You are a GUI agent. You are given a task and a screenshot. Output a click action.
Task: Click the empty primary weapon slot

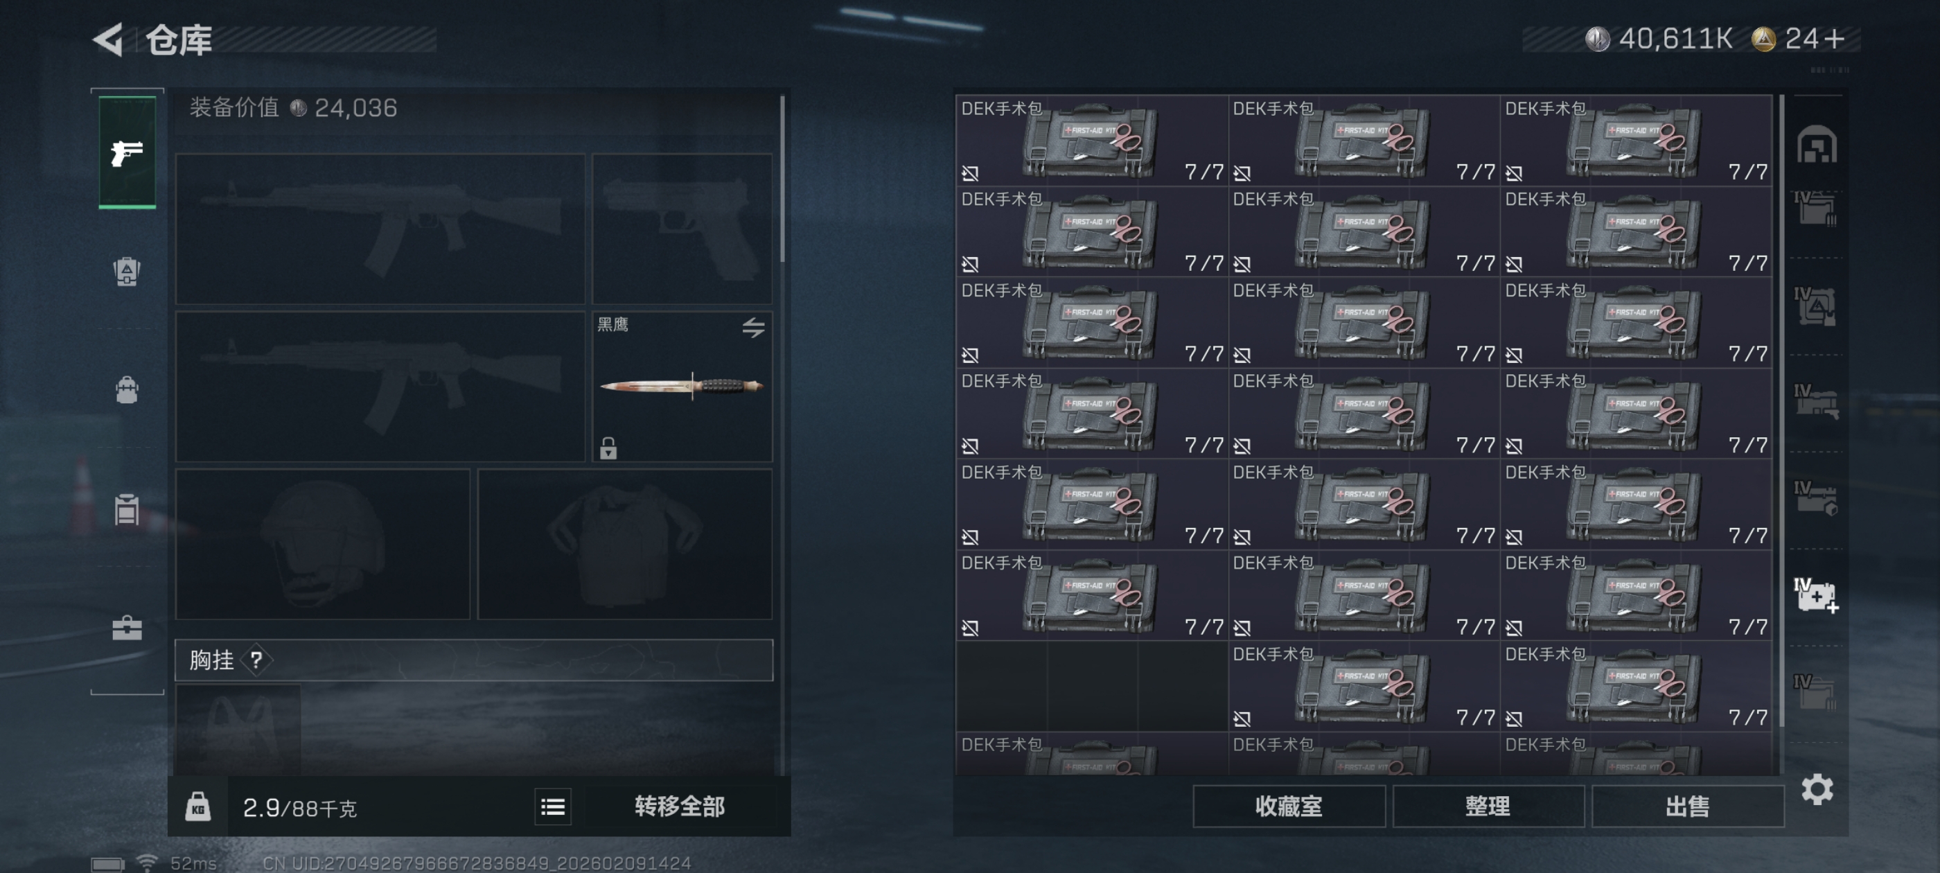click(380, 229)
